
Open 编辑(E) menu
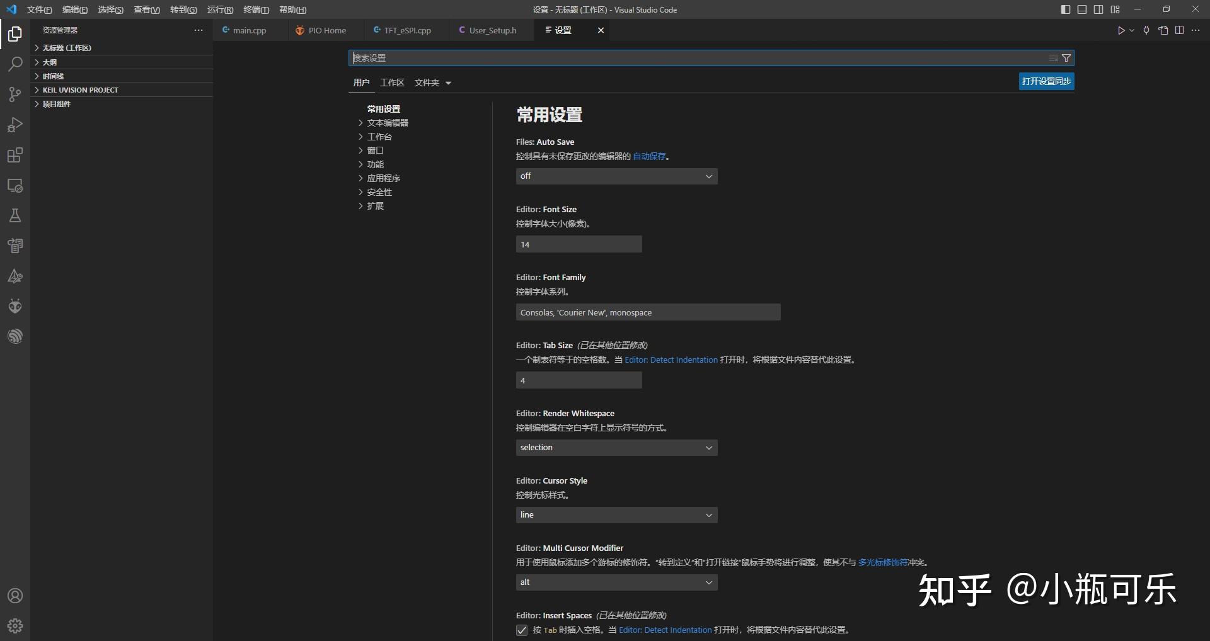[x=75, y=9]
